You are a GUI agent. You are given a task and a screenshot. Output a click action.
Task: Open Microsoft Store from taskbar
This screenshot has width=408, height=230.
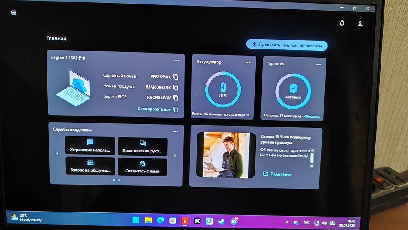[x=173, y=221]
